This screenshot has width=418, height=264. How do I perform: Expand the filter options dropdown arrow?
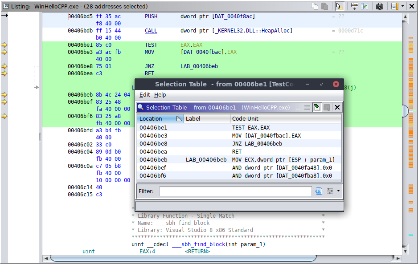(x=338, y=191)
